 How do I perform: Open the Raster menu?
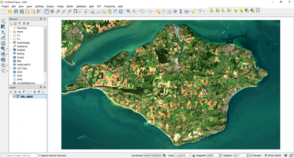pos(70,7)
